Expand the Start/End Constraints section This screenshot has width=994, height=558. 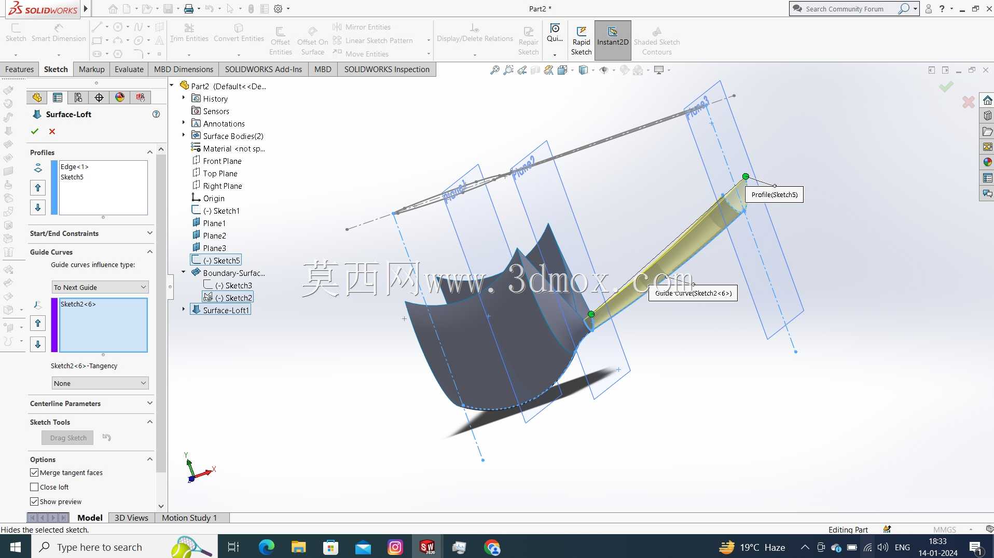pos(149,233)
